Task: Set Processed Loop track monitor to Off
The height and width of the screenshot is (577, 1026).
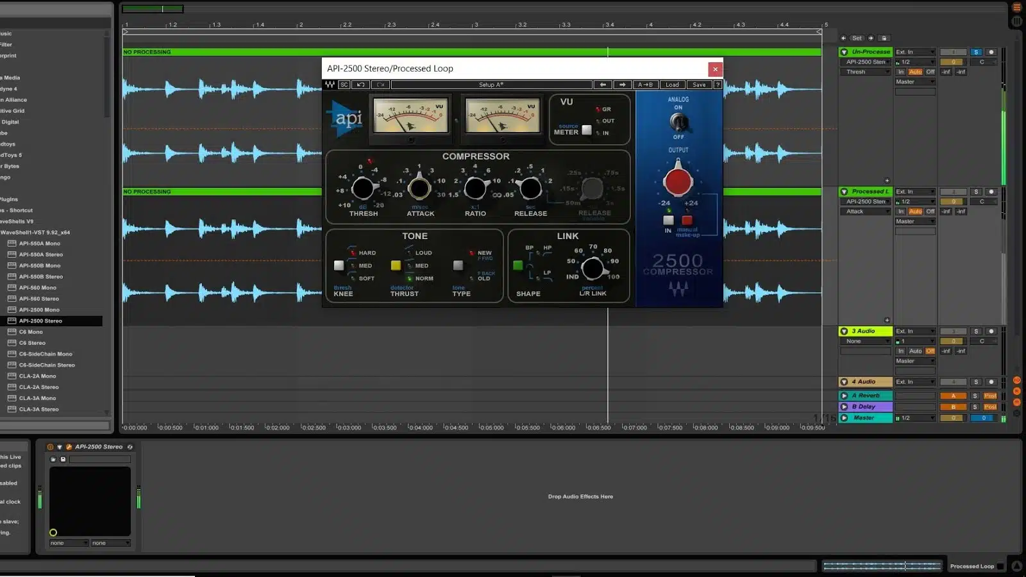Action: tap(930, 212)
